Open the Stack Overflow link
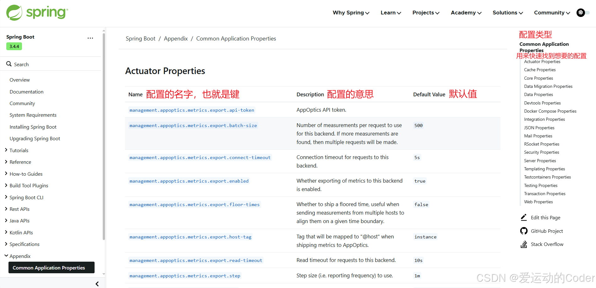 (547, 244)
